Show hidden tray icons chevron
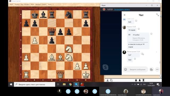 132,84
